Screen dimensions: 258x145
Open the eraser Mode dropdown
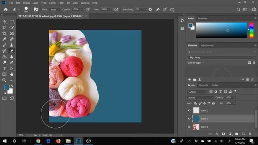coord(55,10)
